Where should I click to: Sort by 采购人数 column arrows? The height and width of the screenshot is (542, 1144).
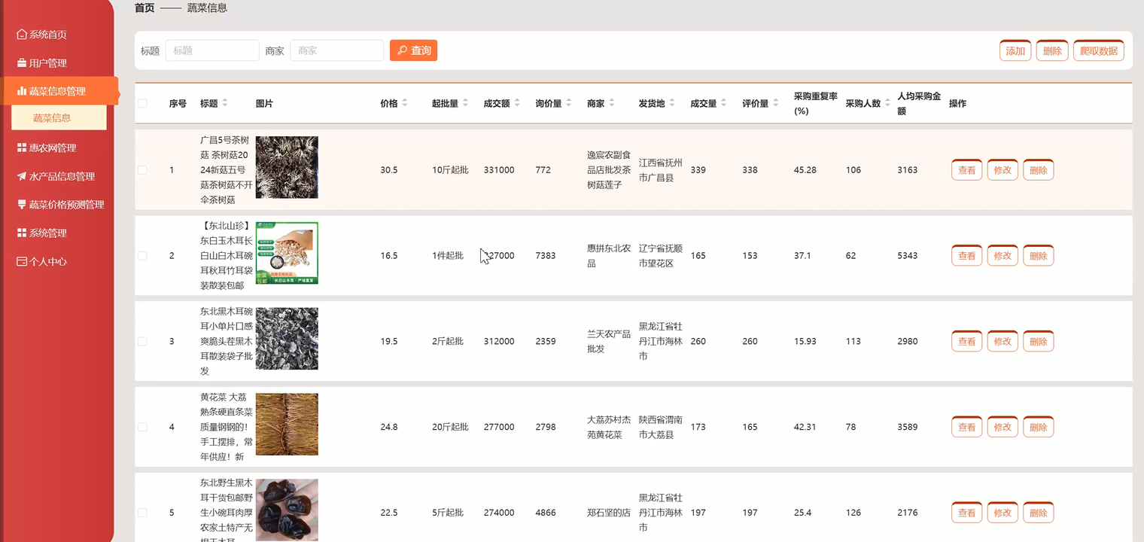[x=888, y=103]
